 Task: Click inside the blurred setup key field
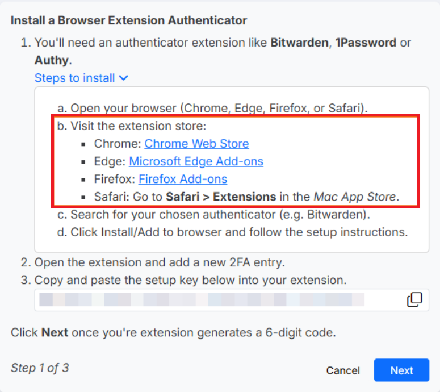coord(220,299)
